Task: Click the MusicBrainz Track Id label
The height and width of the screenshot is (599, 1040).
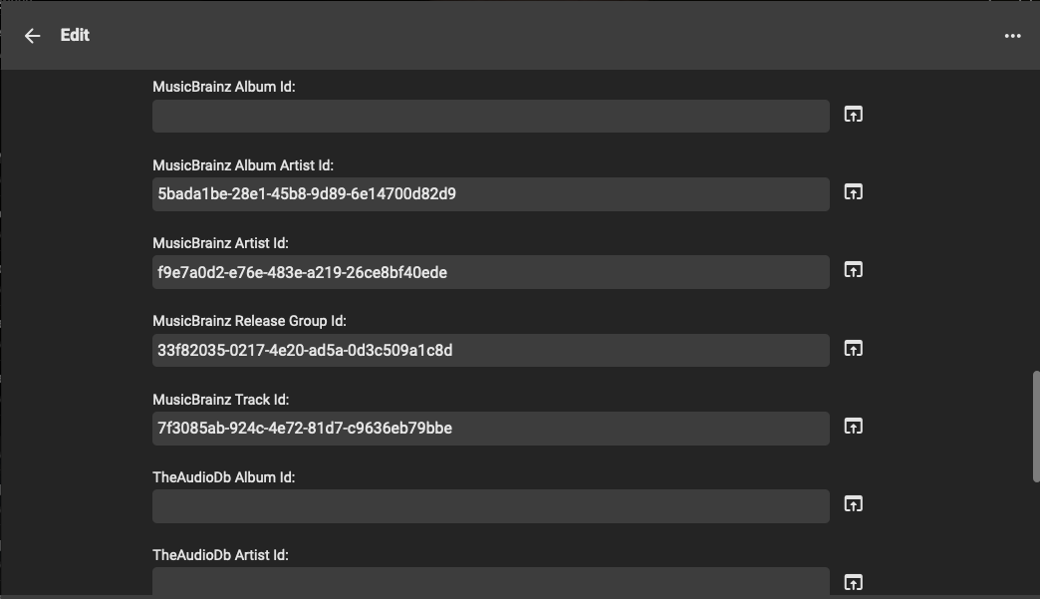Action: point(220,400)
